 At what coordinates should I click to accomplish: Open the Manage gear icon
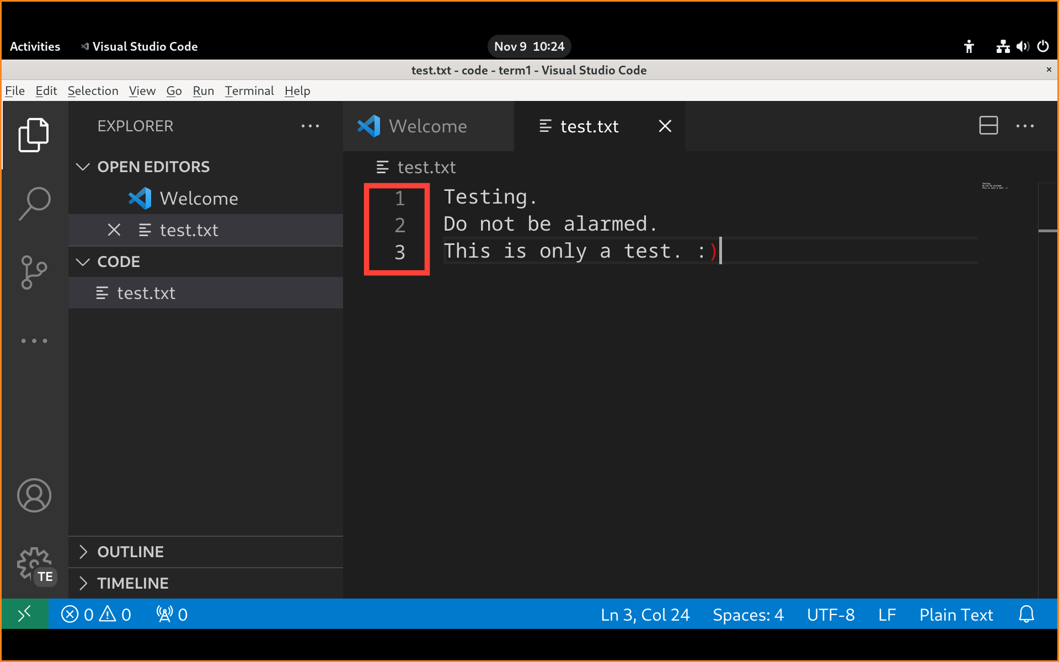(x=34, y=564)
